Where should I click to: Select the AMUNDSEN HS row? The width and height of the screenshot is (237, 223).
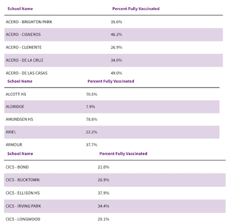(x=112, y=119)
